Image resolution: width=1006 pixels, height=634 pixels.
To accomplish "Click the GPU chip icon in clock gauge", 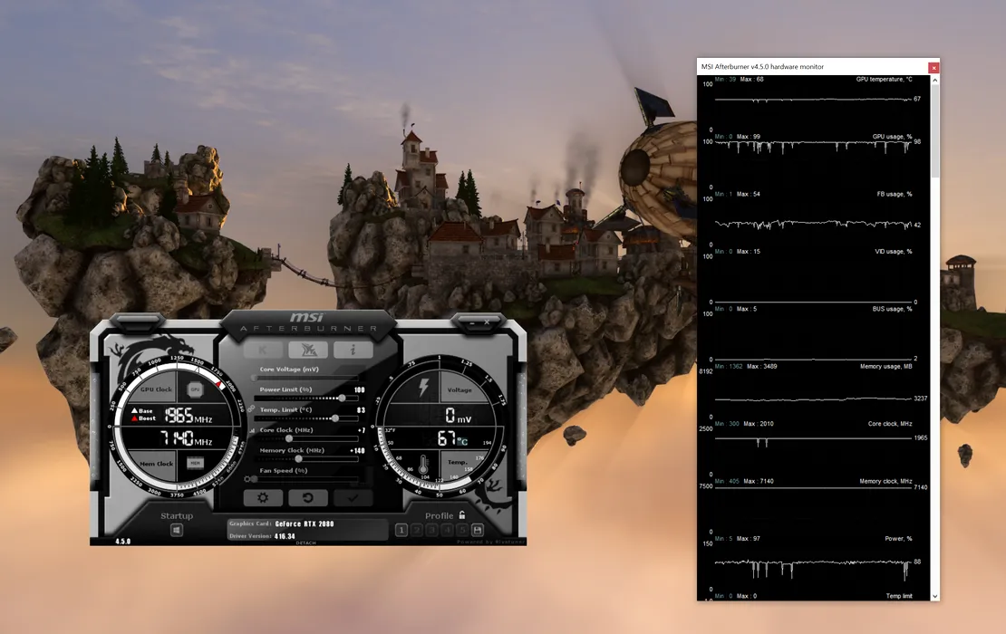I will 195,389.
